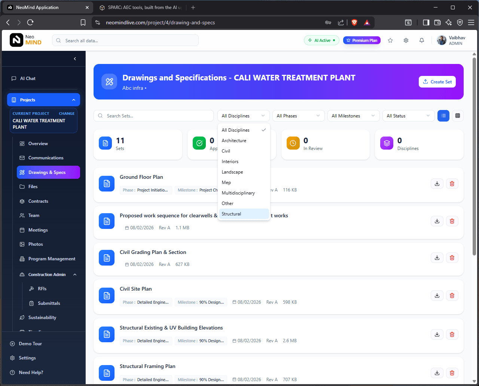Select Landscape discipline option
The height and width of the screenshot is (386, 479).
(x=244, y=172)
